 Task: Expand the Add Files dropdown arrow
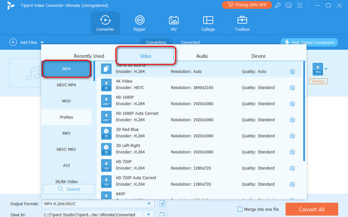42,42
